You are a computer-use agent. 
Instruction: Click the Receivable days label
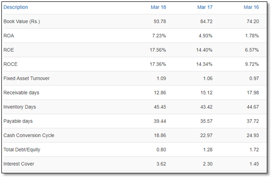[x=21, y=93]
